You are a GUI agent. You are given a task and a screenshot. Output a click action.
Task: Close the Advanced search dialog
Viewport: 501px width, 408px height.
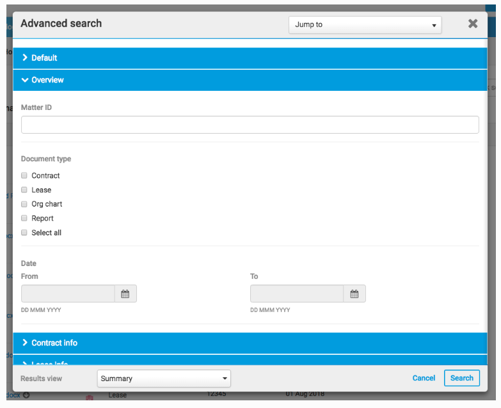[473, 24]
